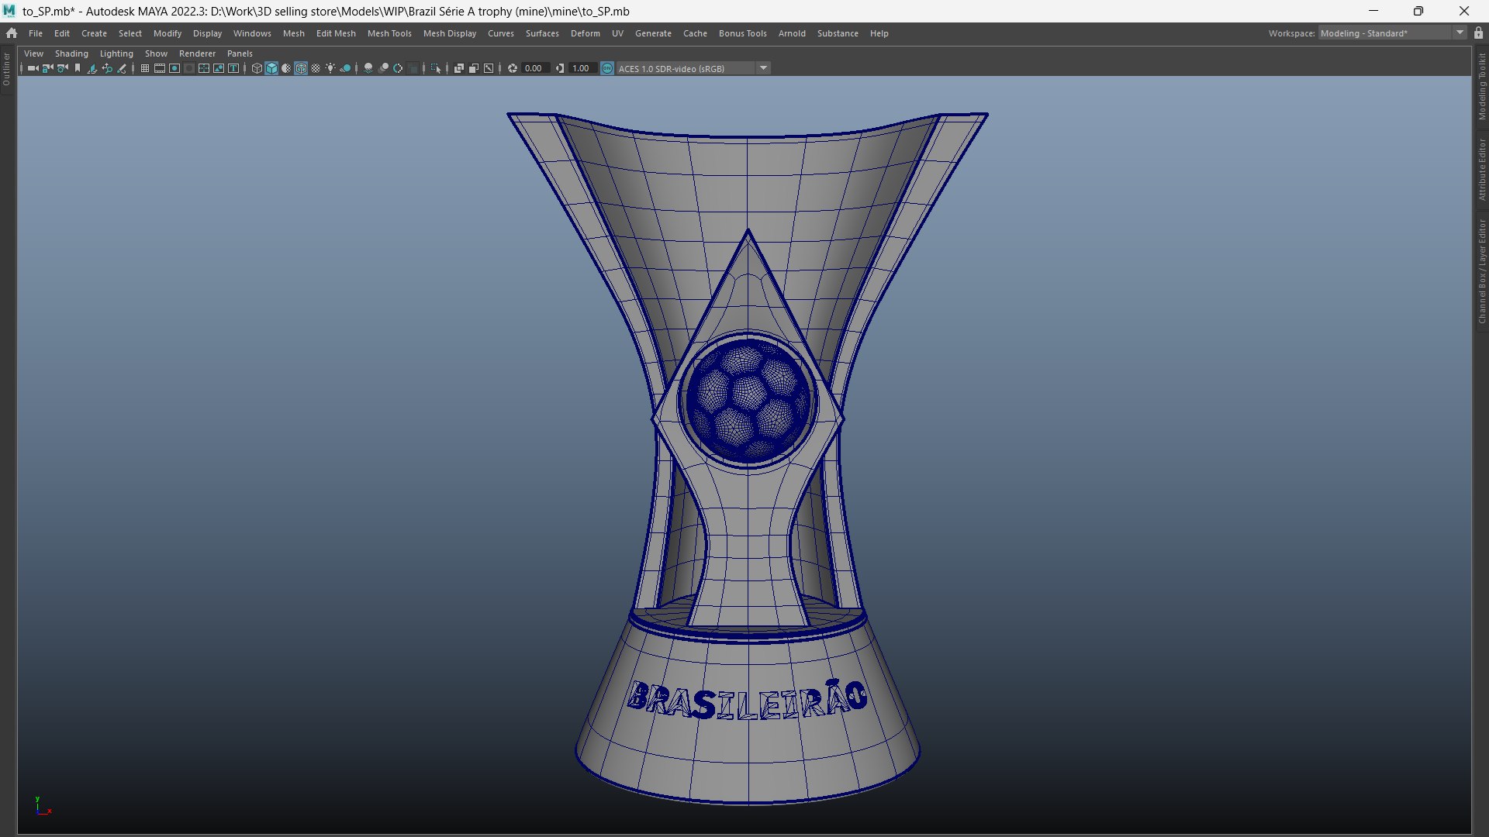Expand the Outliner side tab
The height and width of the screenshot is (837, 1489).
click(x=7, y=69)
